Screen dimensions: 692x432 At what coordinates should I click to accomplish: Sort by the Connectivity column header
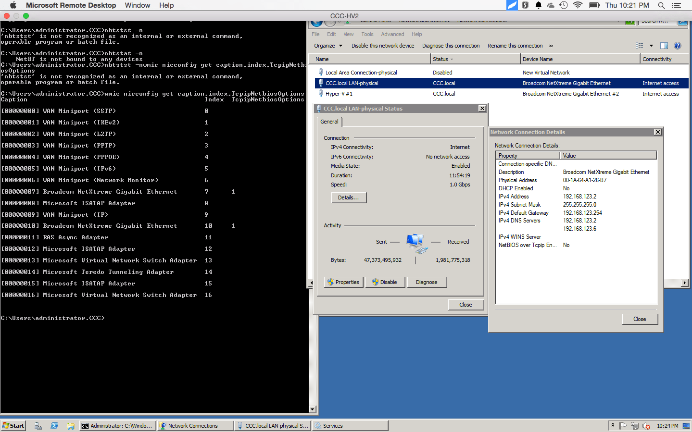[x=665, y=59]
